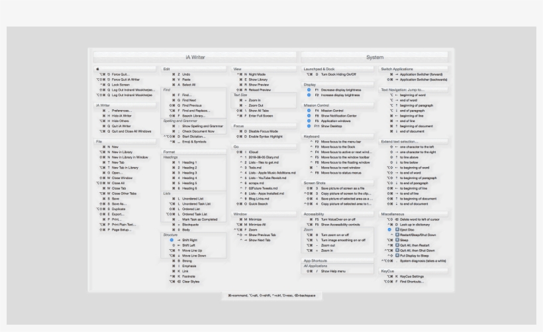Click the System main column header

(375, 57)
